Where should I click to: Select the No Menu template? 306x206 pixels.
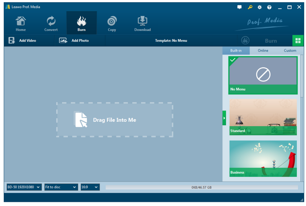coord(263,75)
